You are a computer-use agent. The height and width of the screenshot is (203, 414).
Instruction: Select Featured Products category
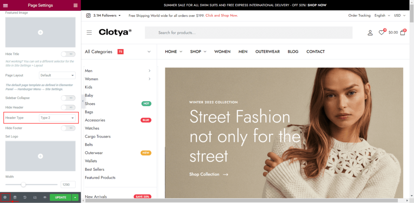tap(100, 178)
